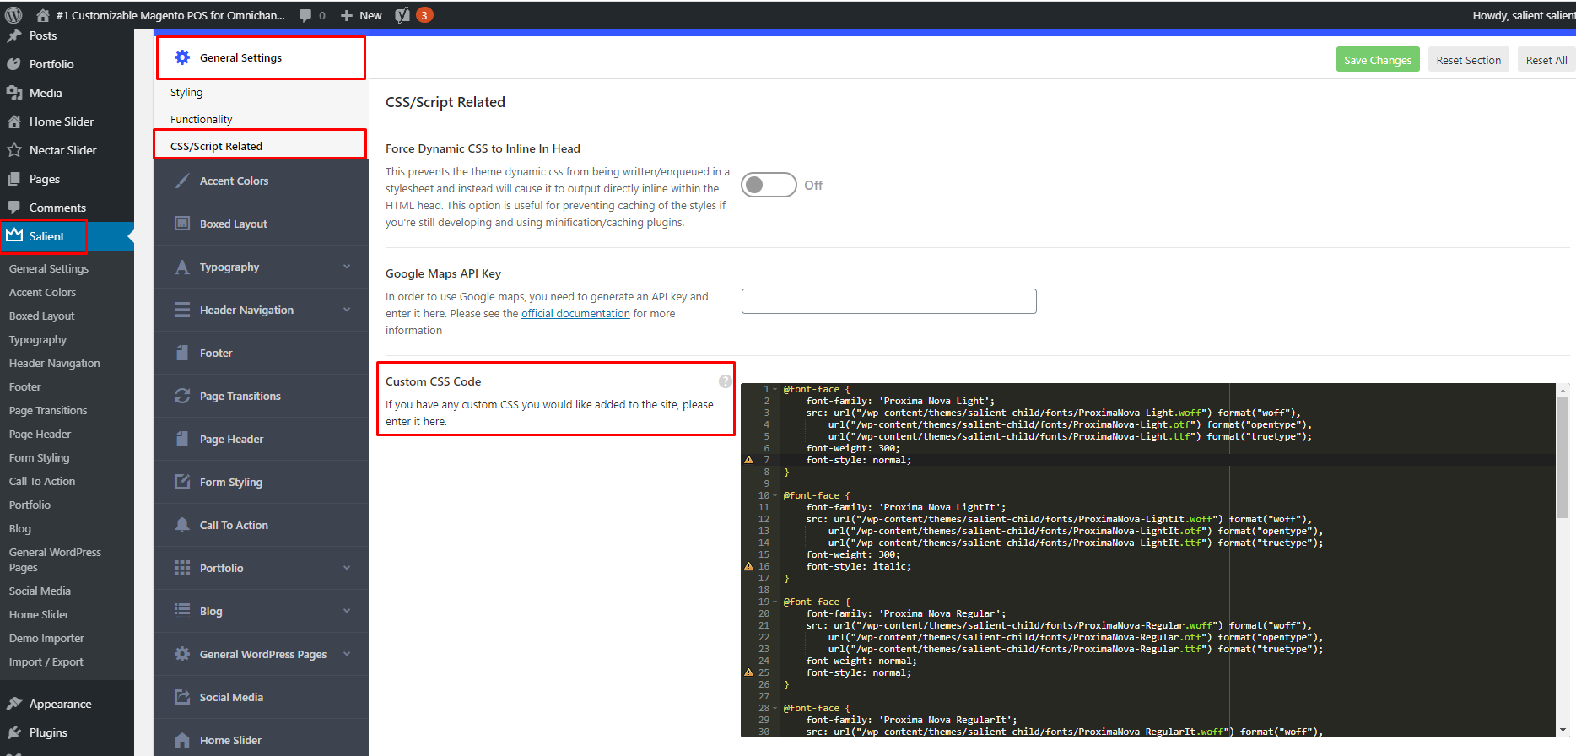Screen dimensions: 1576x756
Task: Click the Portfolio grid icon
Action: [182, 568]
